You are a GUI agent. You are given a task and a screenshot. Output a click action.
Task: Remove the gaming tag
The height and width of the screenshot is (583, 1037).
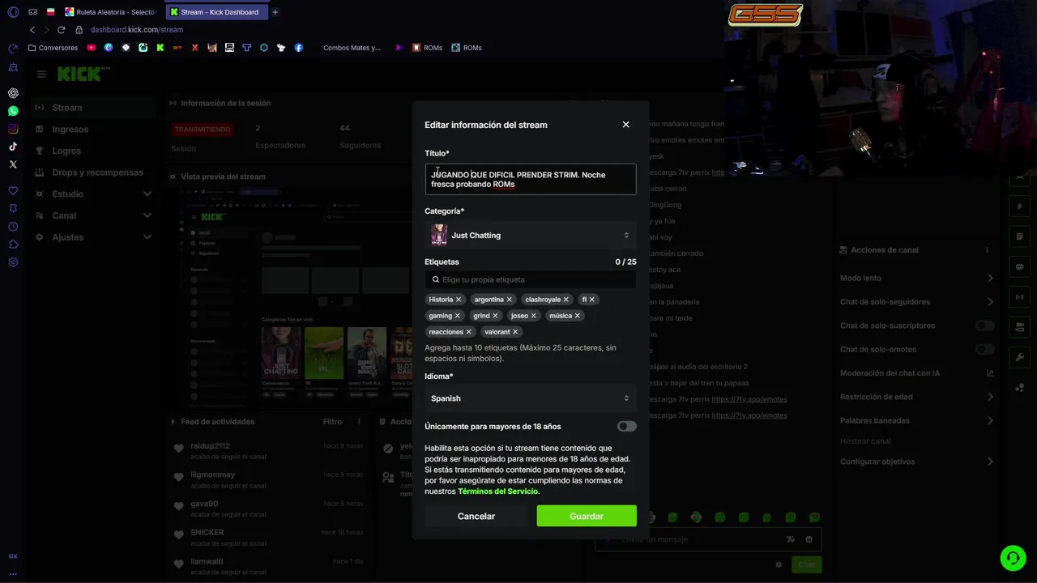tap(458, 316)
